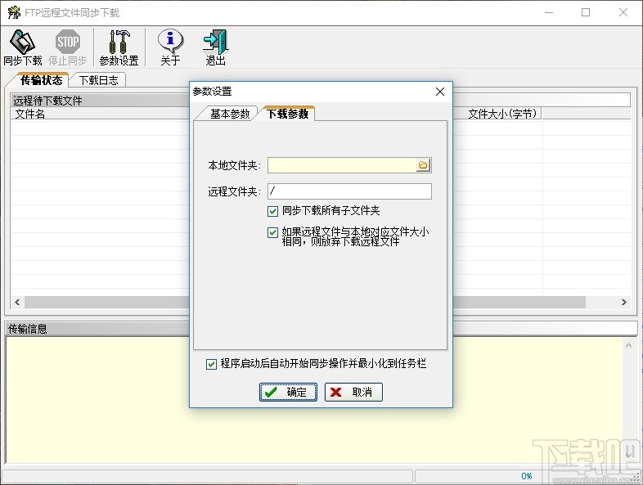Toggle auto-start sync and minimize checkbox

click(211, 364)
